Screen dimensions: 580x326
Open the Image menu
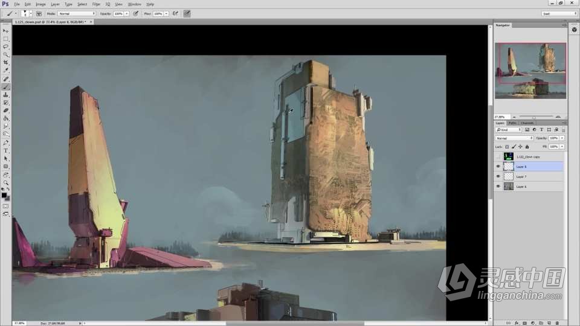[x=40, y=4]
